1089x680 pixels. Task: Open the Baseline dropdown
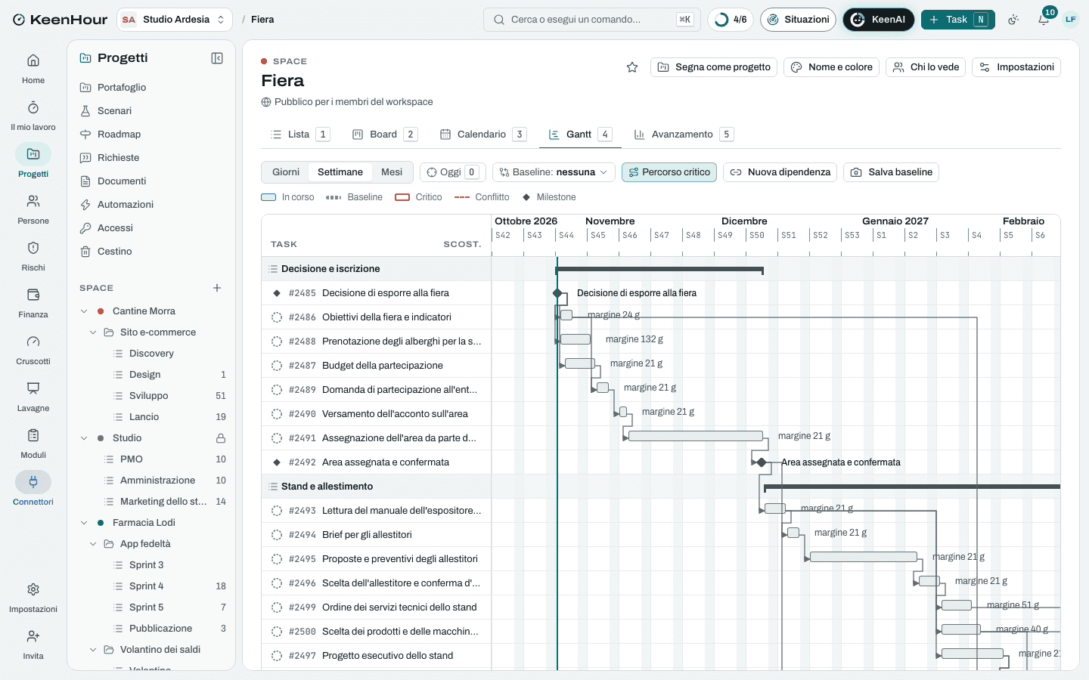554,172
